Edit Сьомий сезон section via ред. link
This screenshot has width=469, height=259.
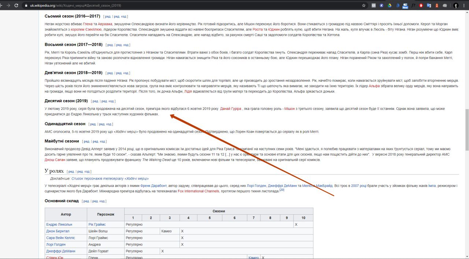(108, 16)
